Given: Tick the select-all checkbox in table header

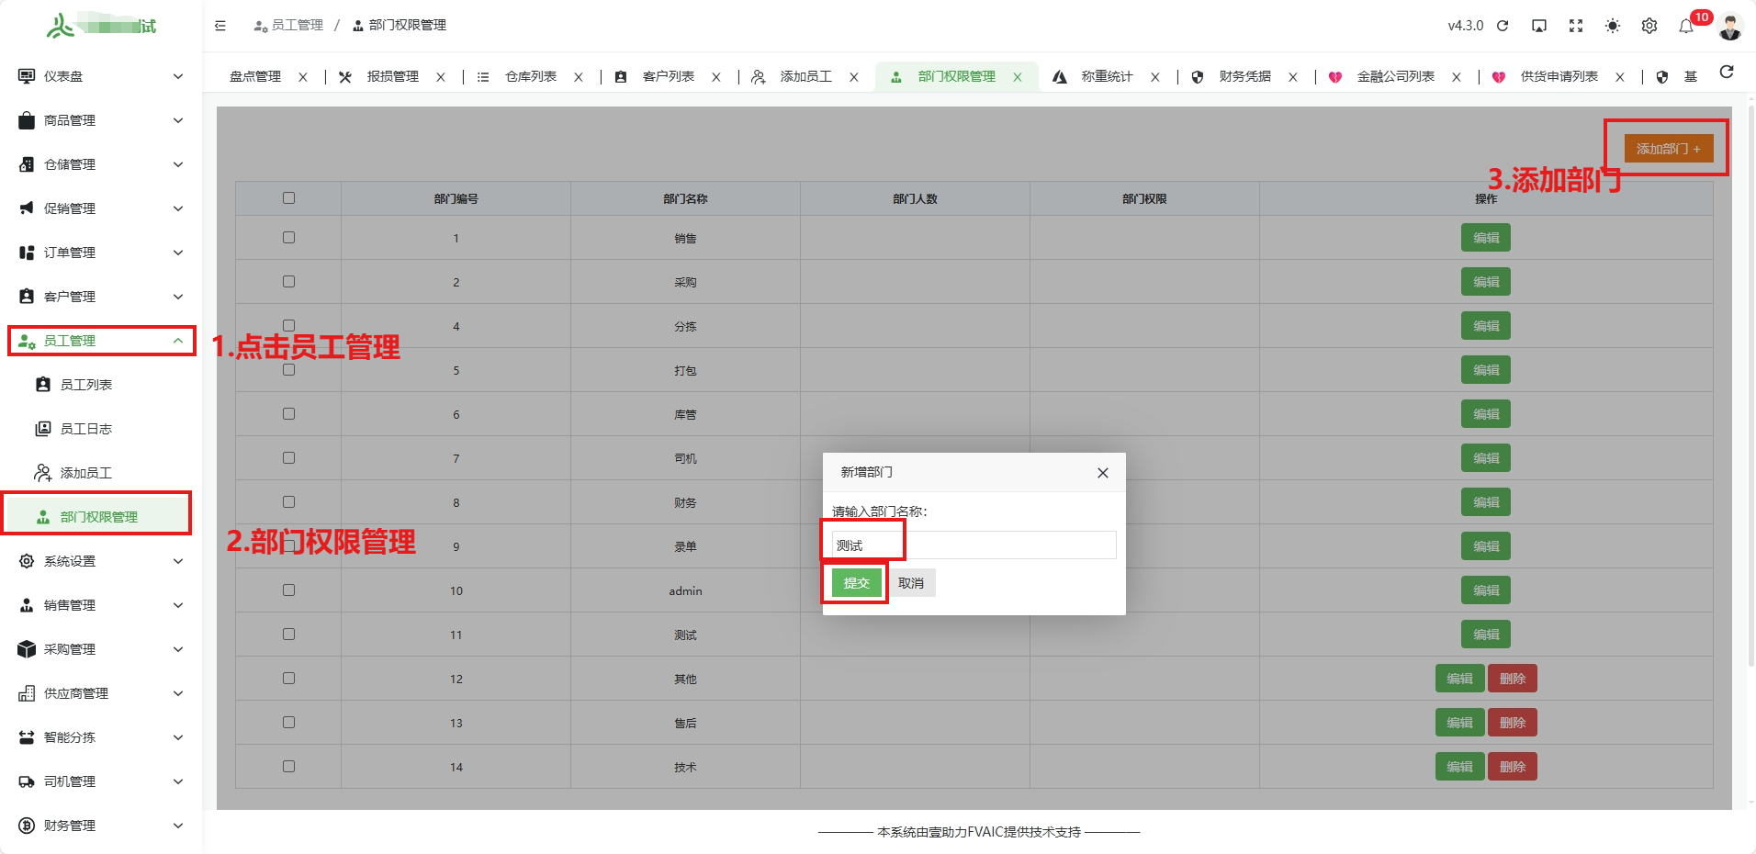Looking at the screenshot, I should pyautogui.click(x=288, y=198).
